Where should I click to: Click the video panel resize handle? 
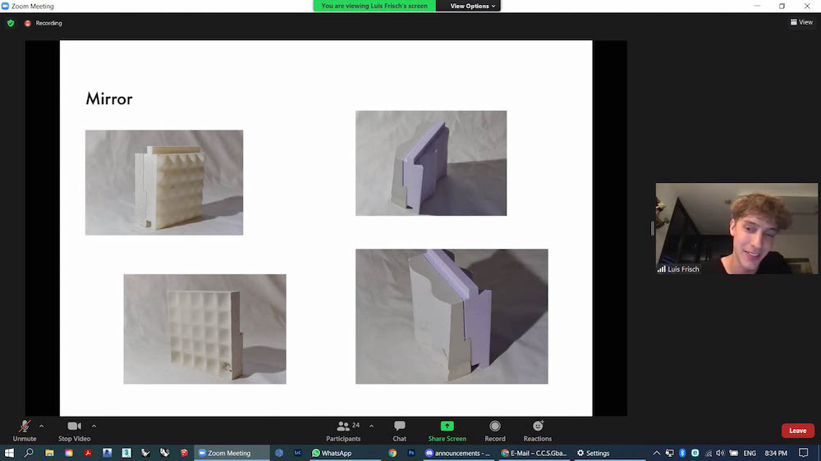(653, 228)
